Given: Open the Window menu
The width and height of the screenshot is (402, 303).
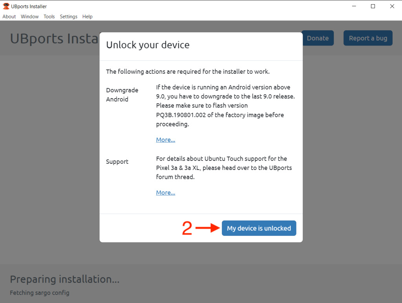Looking at the screenshot, I should click(30, 16).
